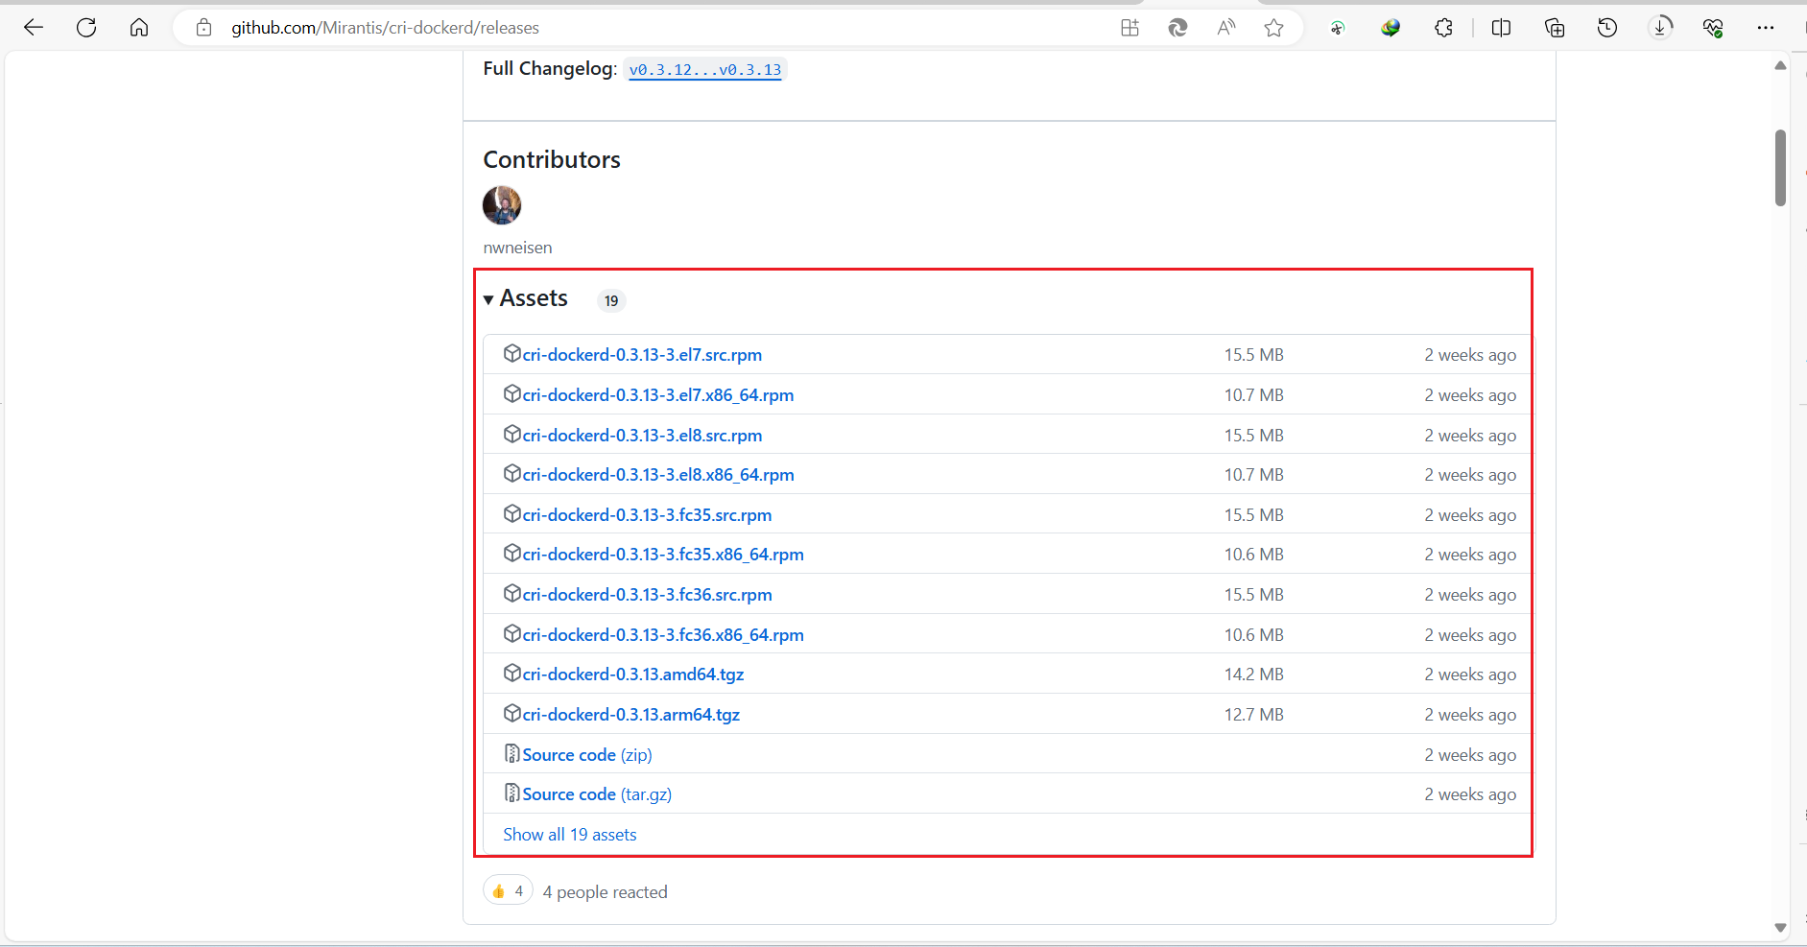Collapse the Assets section triangle

coord(488,300)
